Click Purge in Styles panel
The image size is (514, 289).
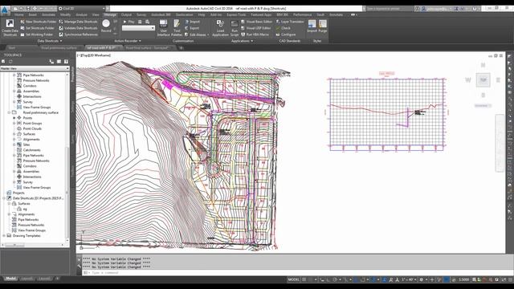click(x=323, y=26)
